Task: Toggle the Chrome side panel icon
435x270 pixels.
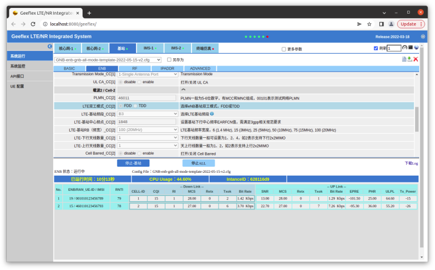Action: click(x=381, y=24)
